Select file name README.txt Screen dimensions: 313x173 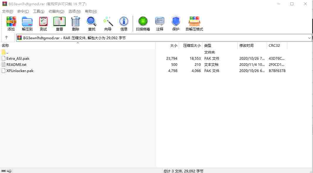coord(16,65)
